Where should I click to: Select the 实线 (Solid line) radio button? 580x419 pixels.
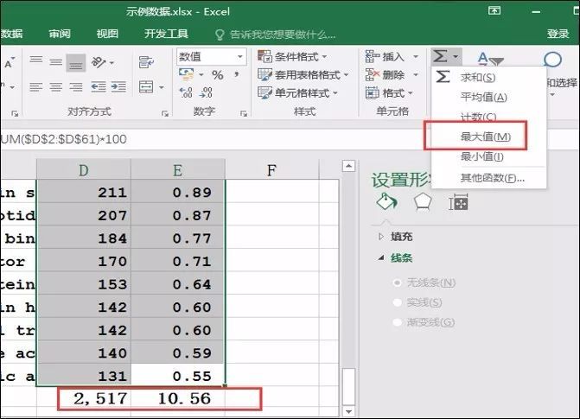398,302
